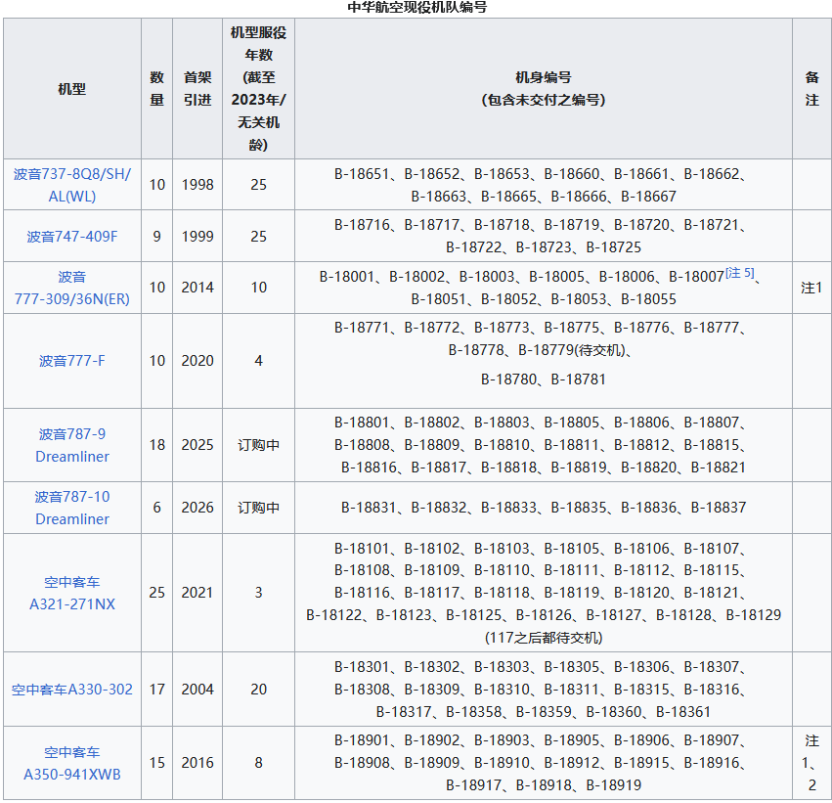The height and width of the screenshot is (803, 832).
Task: Select year 2020 in 777-F row
Action: point(197,361)
